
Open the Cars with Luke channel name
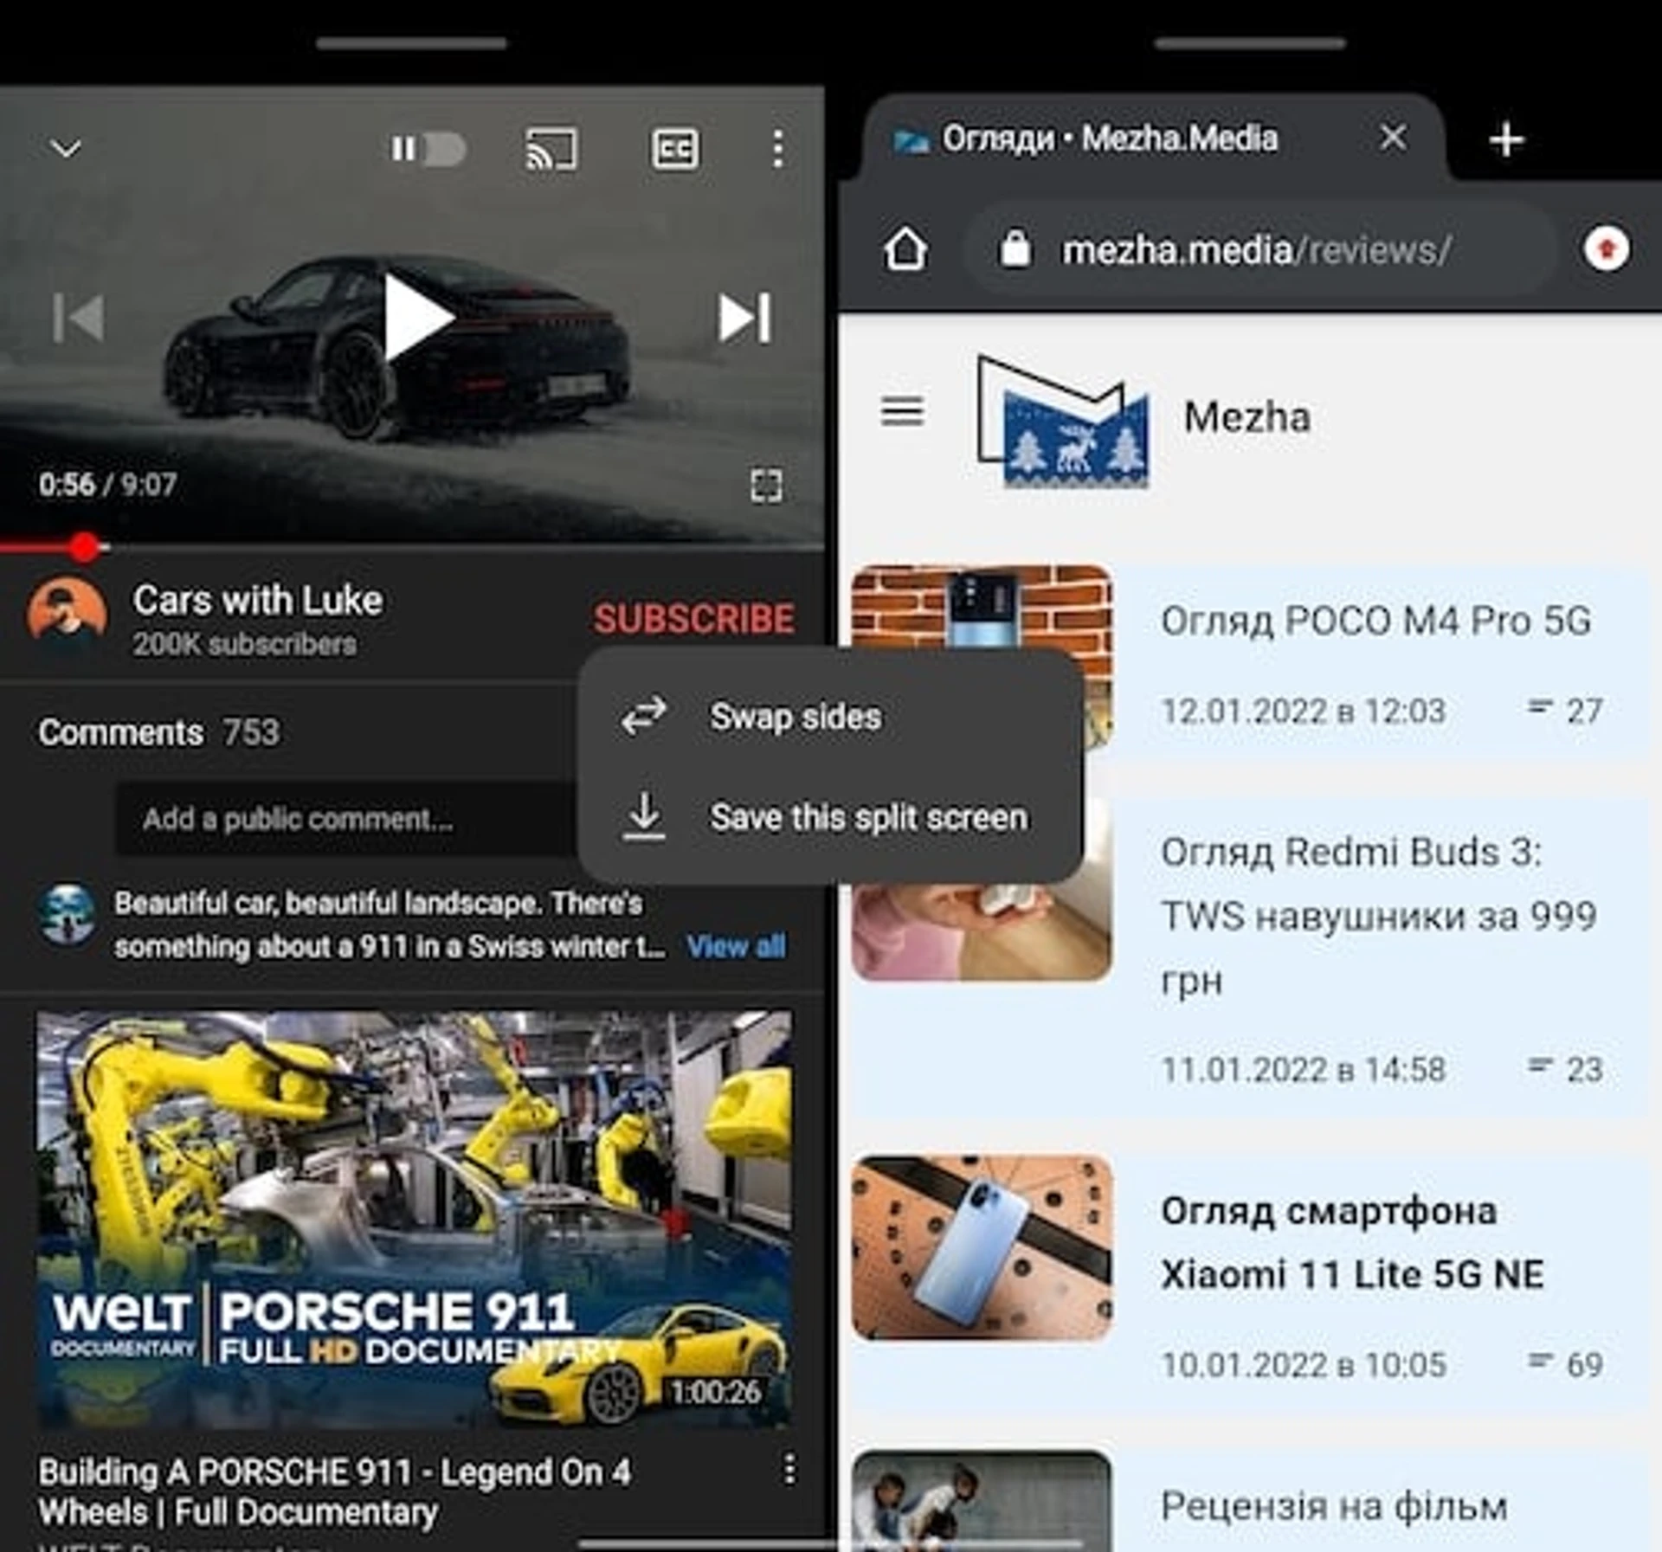click(257, 600)
